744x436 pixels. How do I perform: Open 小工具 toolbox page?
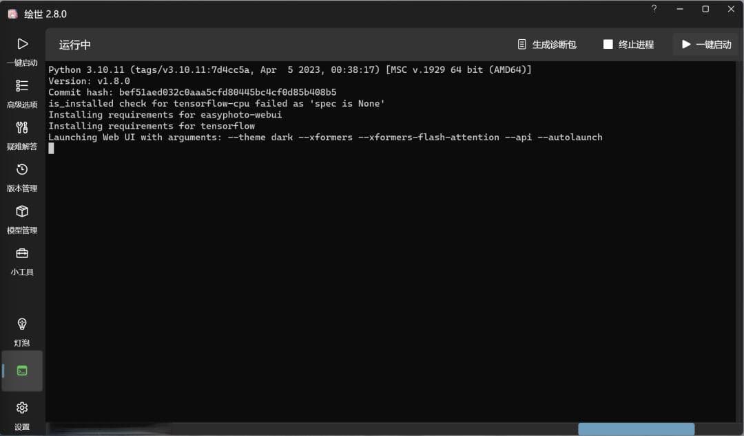22,261
